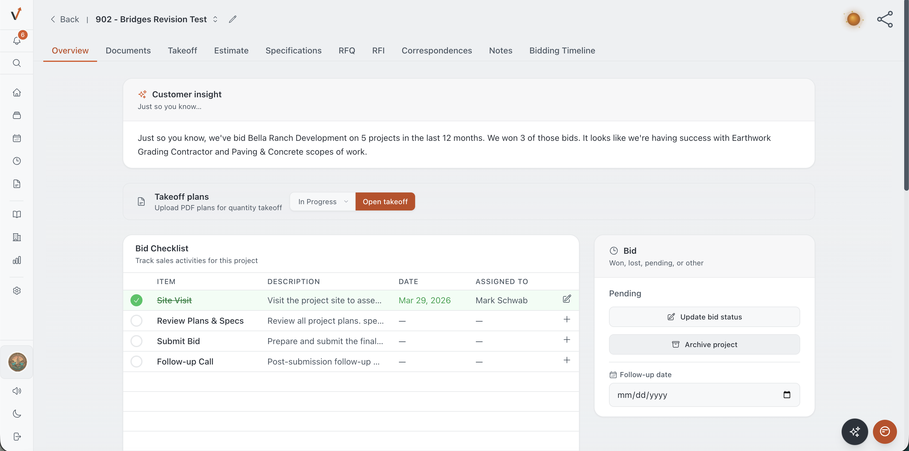Click the project title 902 - Bridges Revision Test
Viewport: 909px width, 451px height.
tap(151, 19)
